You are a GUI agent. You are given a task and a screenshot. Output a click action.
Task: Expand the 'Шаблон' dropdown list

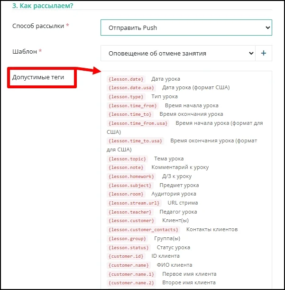click(x=178, y=53)
